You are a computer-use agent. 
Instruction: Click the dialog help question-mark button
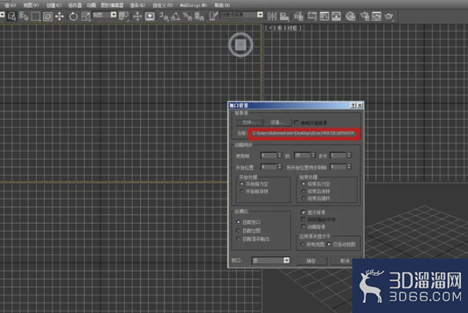pyautogui.click(x=353, y=105)
